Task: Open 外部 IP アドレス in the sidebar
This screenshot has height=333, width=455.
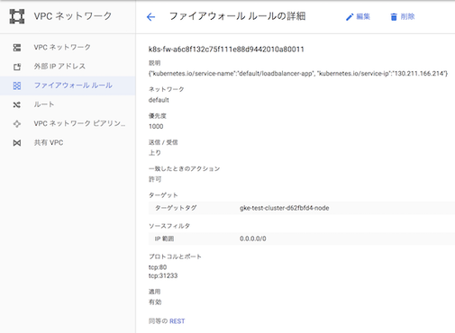Action: click(x=59, y=67)
